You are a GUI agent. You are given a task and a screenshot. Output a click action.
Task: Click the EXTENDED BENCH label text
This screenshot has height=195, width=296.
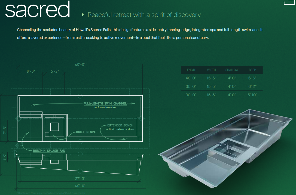tap(120, 125)
